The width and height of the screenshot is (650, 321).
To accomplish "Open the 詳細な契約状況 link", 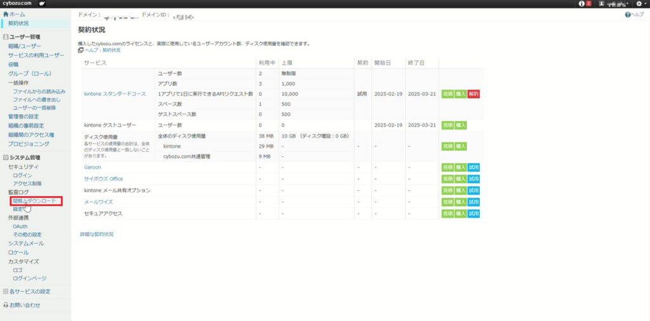I will pos(96,234).
